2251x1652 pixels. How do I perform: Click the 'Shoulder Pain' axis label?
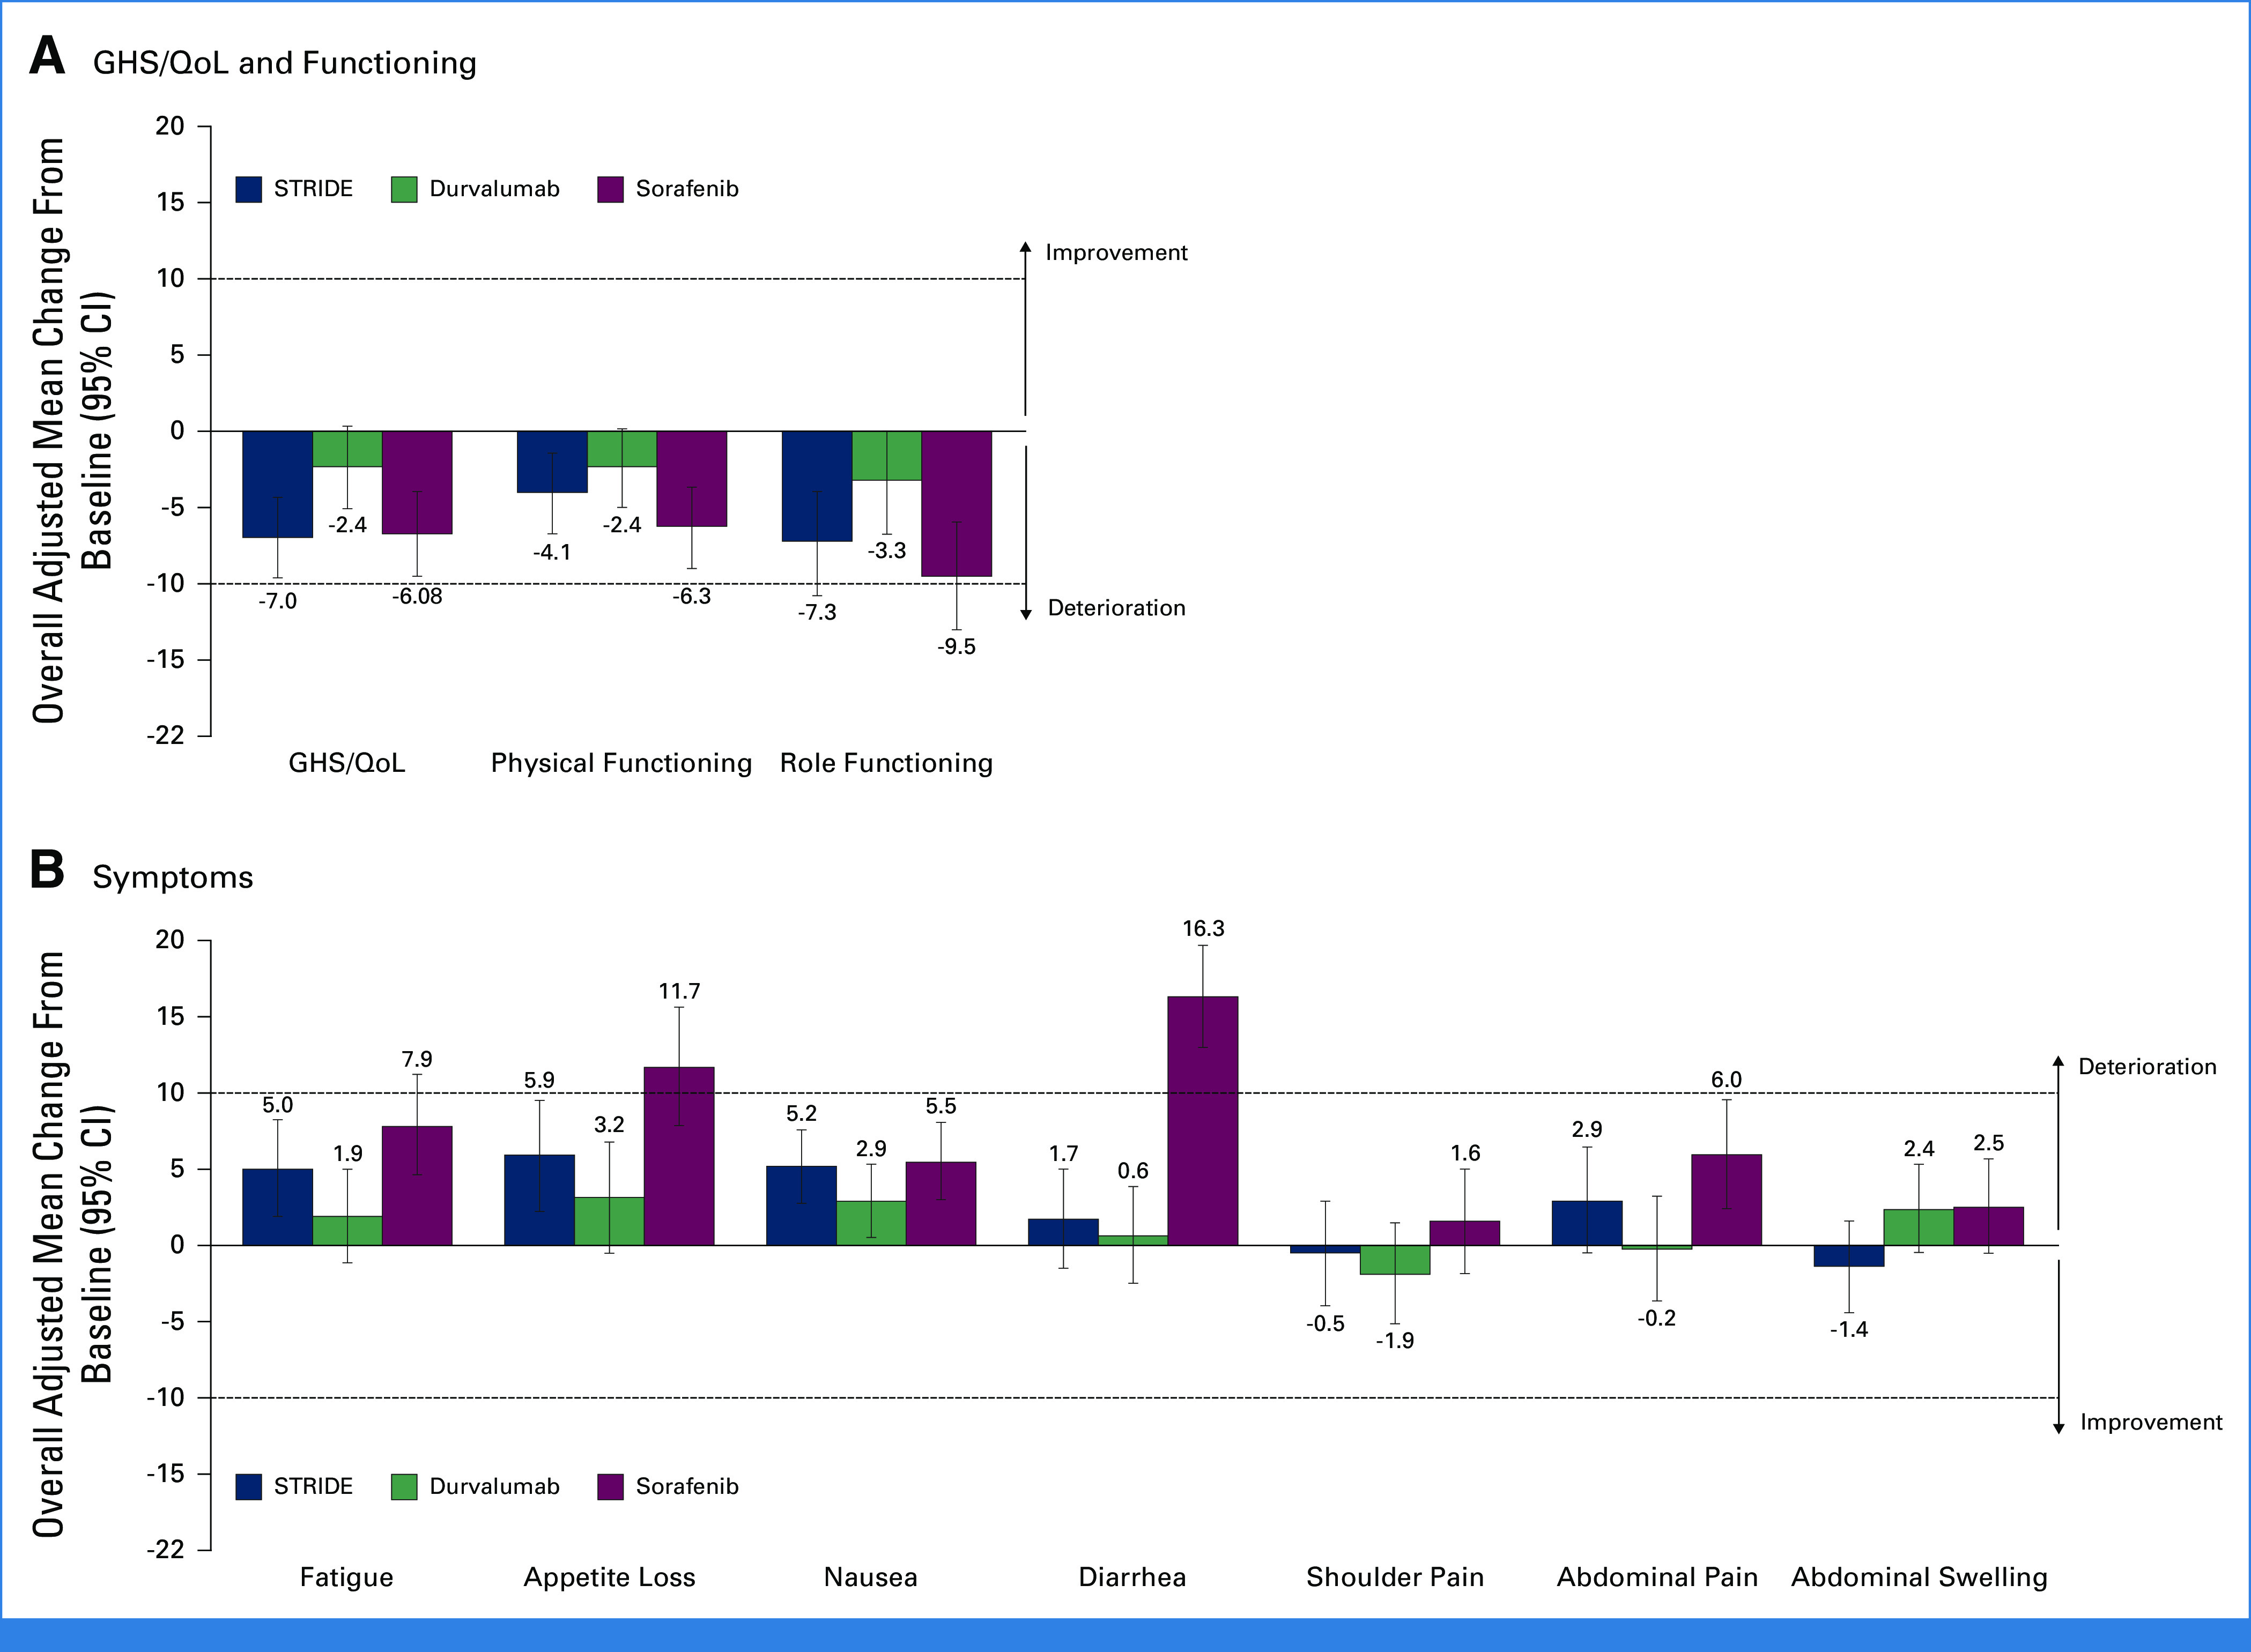click(x=1395, y=1577)
